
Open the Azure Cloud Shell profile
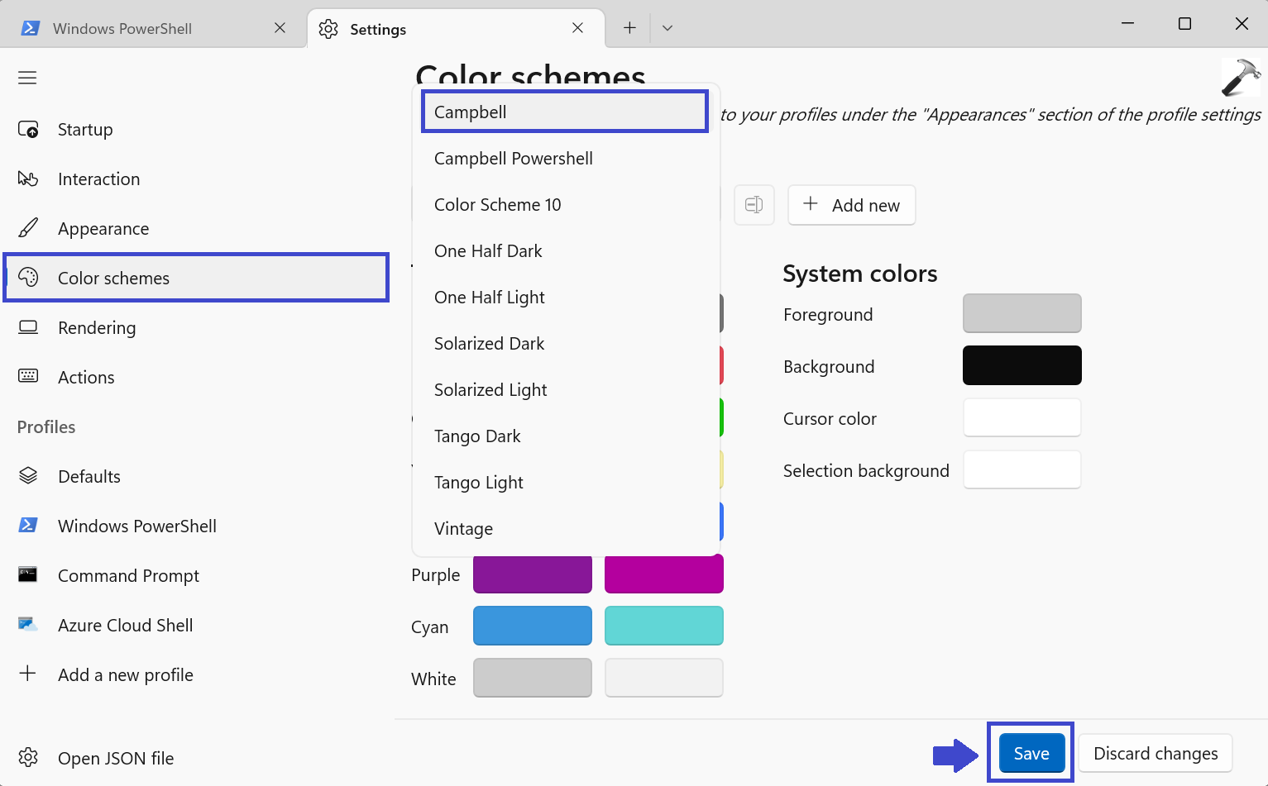pyautogui.click(x=125, y=626)
